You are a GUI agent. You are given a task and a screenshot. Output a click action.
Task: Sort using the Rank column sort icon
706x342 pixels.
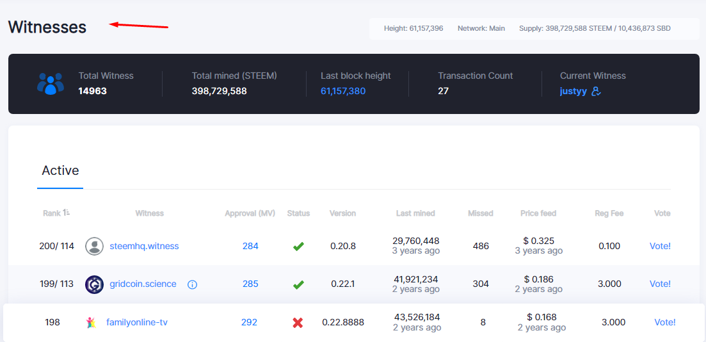67,213
